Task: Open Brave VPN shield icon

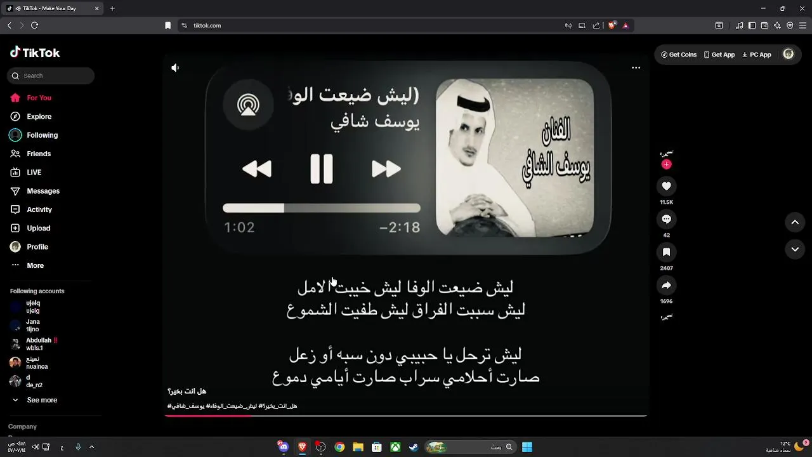Action: (790, 25)
